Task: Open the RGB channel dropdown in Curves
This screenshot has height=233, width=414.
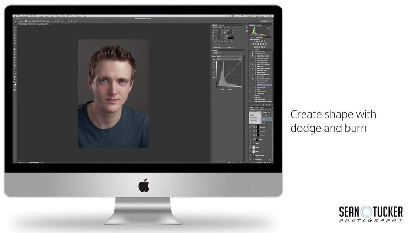Action: click(226, 59)
